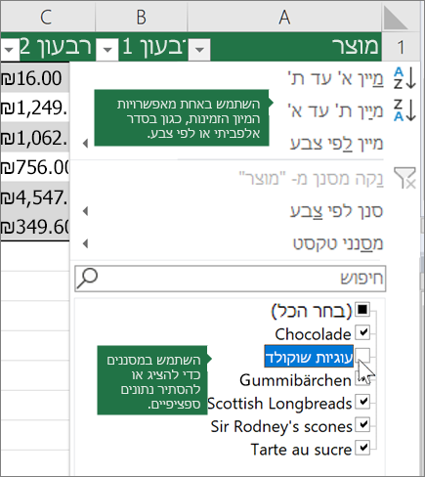Open the מוצר column filter dropdown

pyautogui.click(x=199, y=50)
